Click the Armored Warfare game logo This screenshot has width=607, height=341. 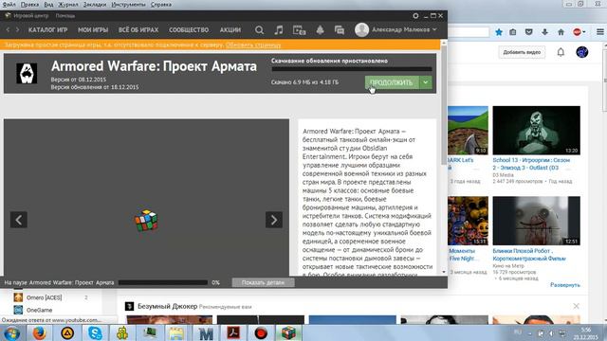tap(27, 73)
